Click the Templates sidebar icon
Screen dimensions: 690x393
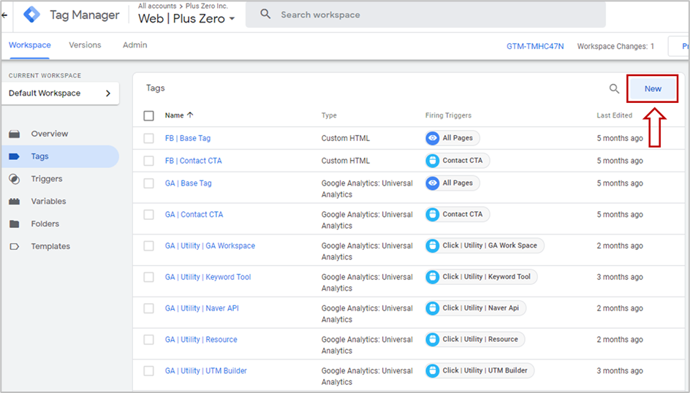[x=15, y=246]
